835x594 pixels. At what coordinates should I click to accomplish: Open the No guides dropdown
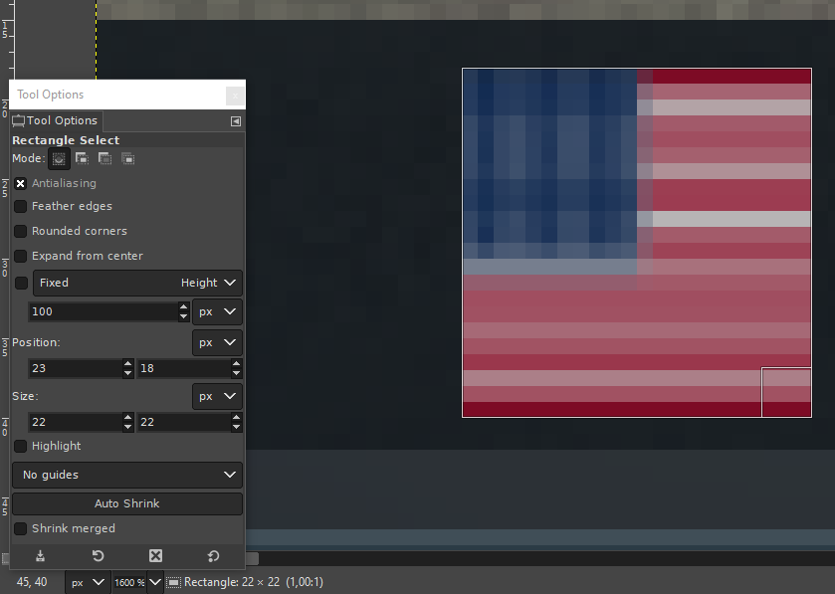click(127, 475)
